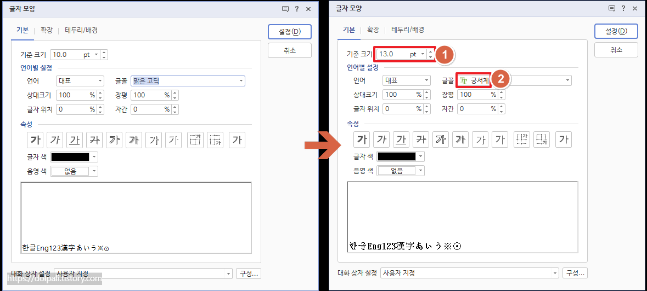
Task: Toggle shadow text attribute in right dialog
Action: click(x=460, y=139)
